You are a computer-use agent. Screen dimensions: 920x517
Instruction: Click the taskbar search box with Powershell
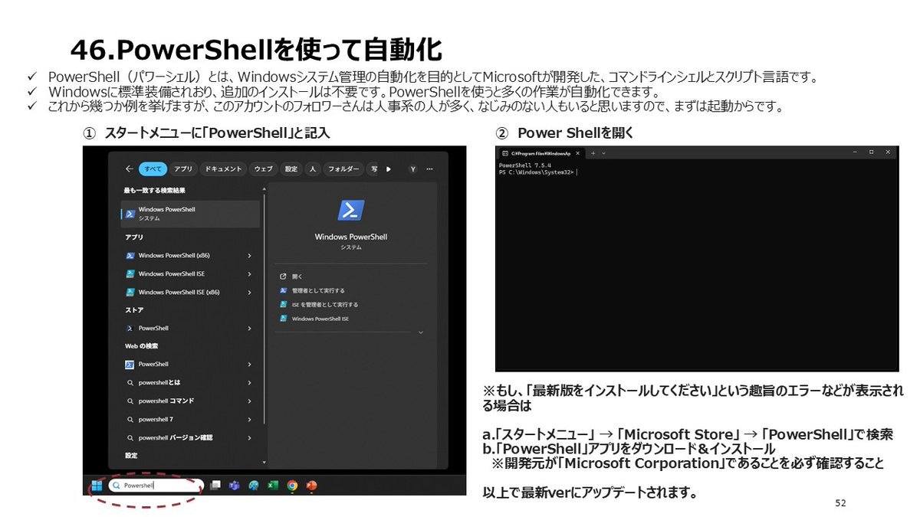pos(156,485)
